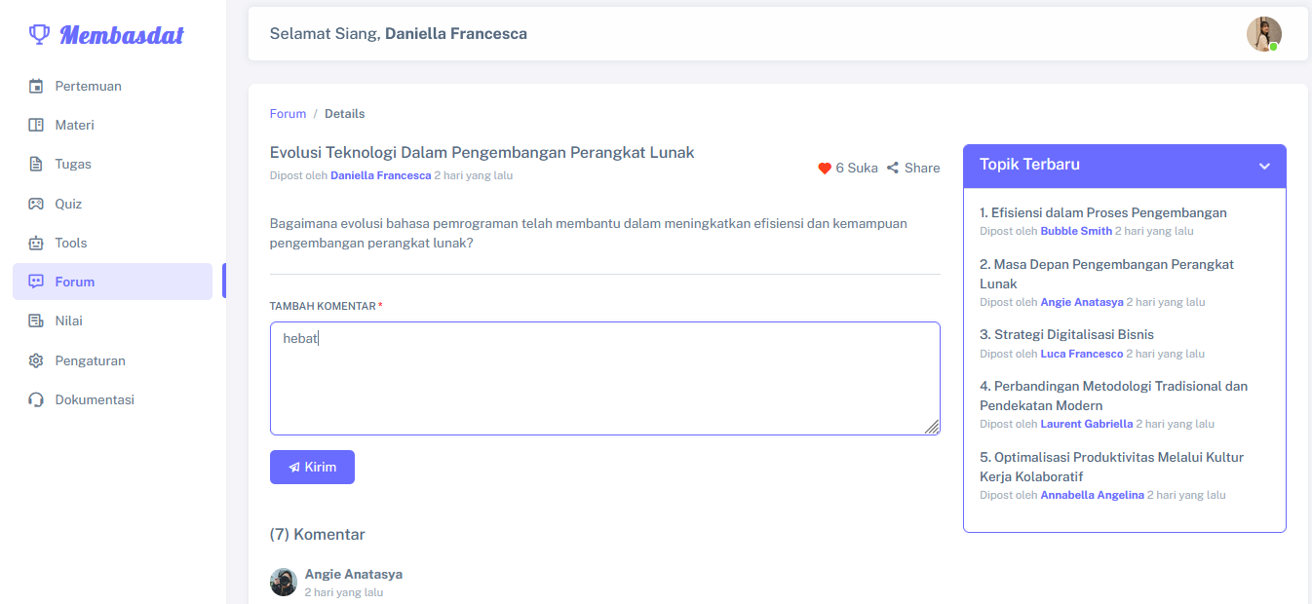The width and height of the screenshot is (1312, 604).
Task: Open Pengaturan in the sidebar
Action: point(112,360)
